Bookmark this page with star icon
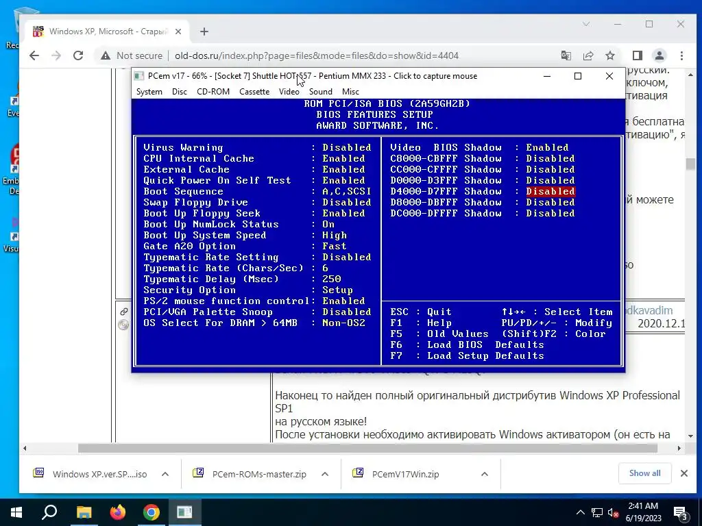The height and width of the screenshot is (526, 702). tap(609, 55)
